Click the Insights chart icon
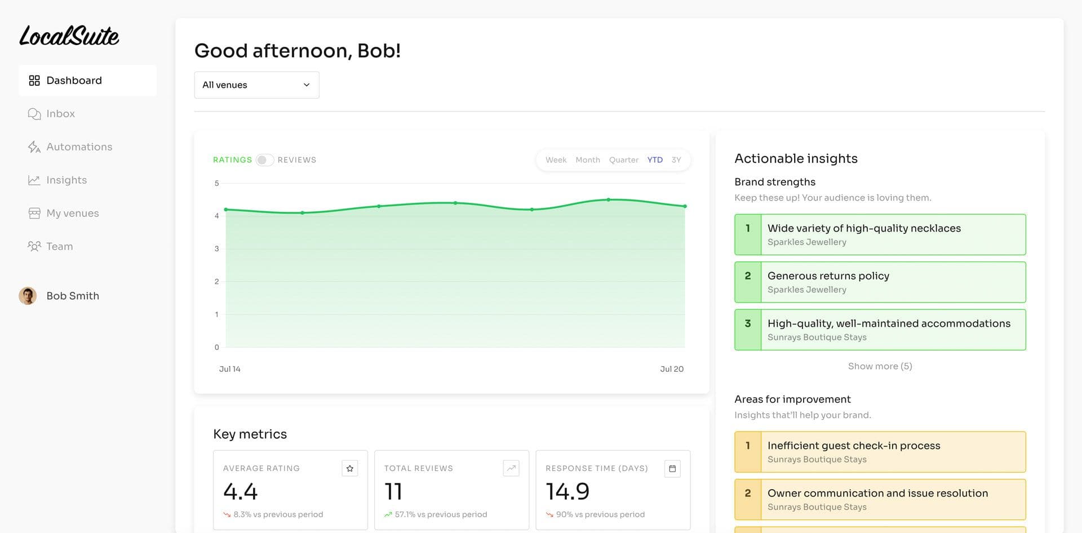The image size is (1082, 533). pos(34,180)
